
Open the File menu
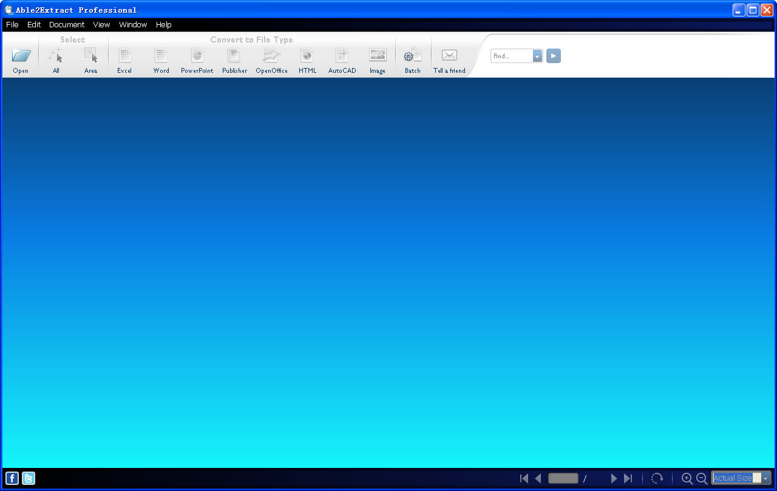tap(12, 25)
